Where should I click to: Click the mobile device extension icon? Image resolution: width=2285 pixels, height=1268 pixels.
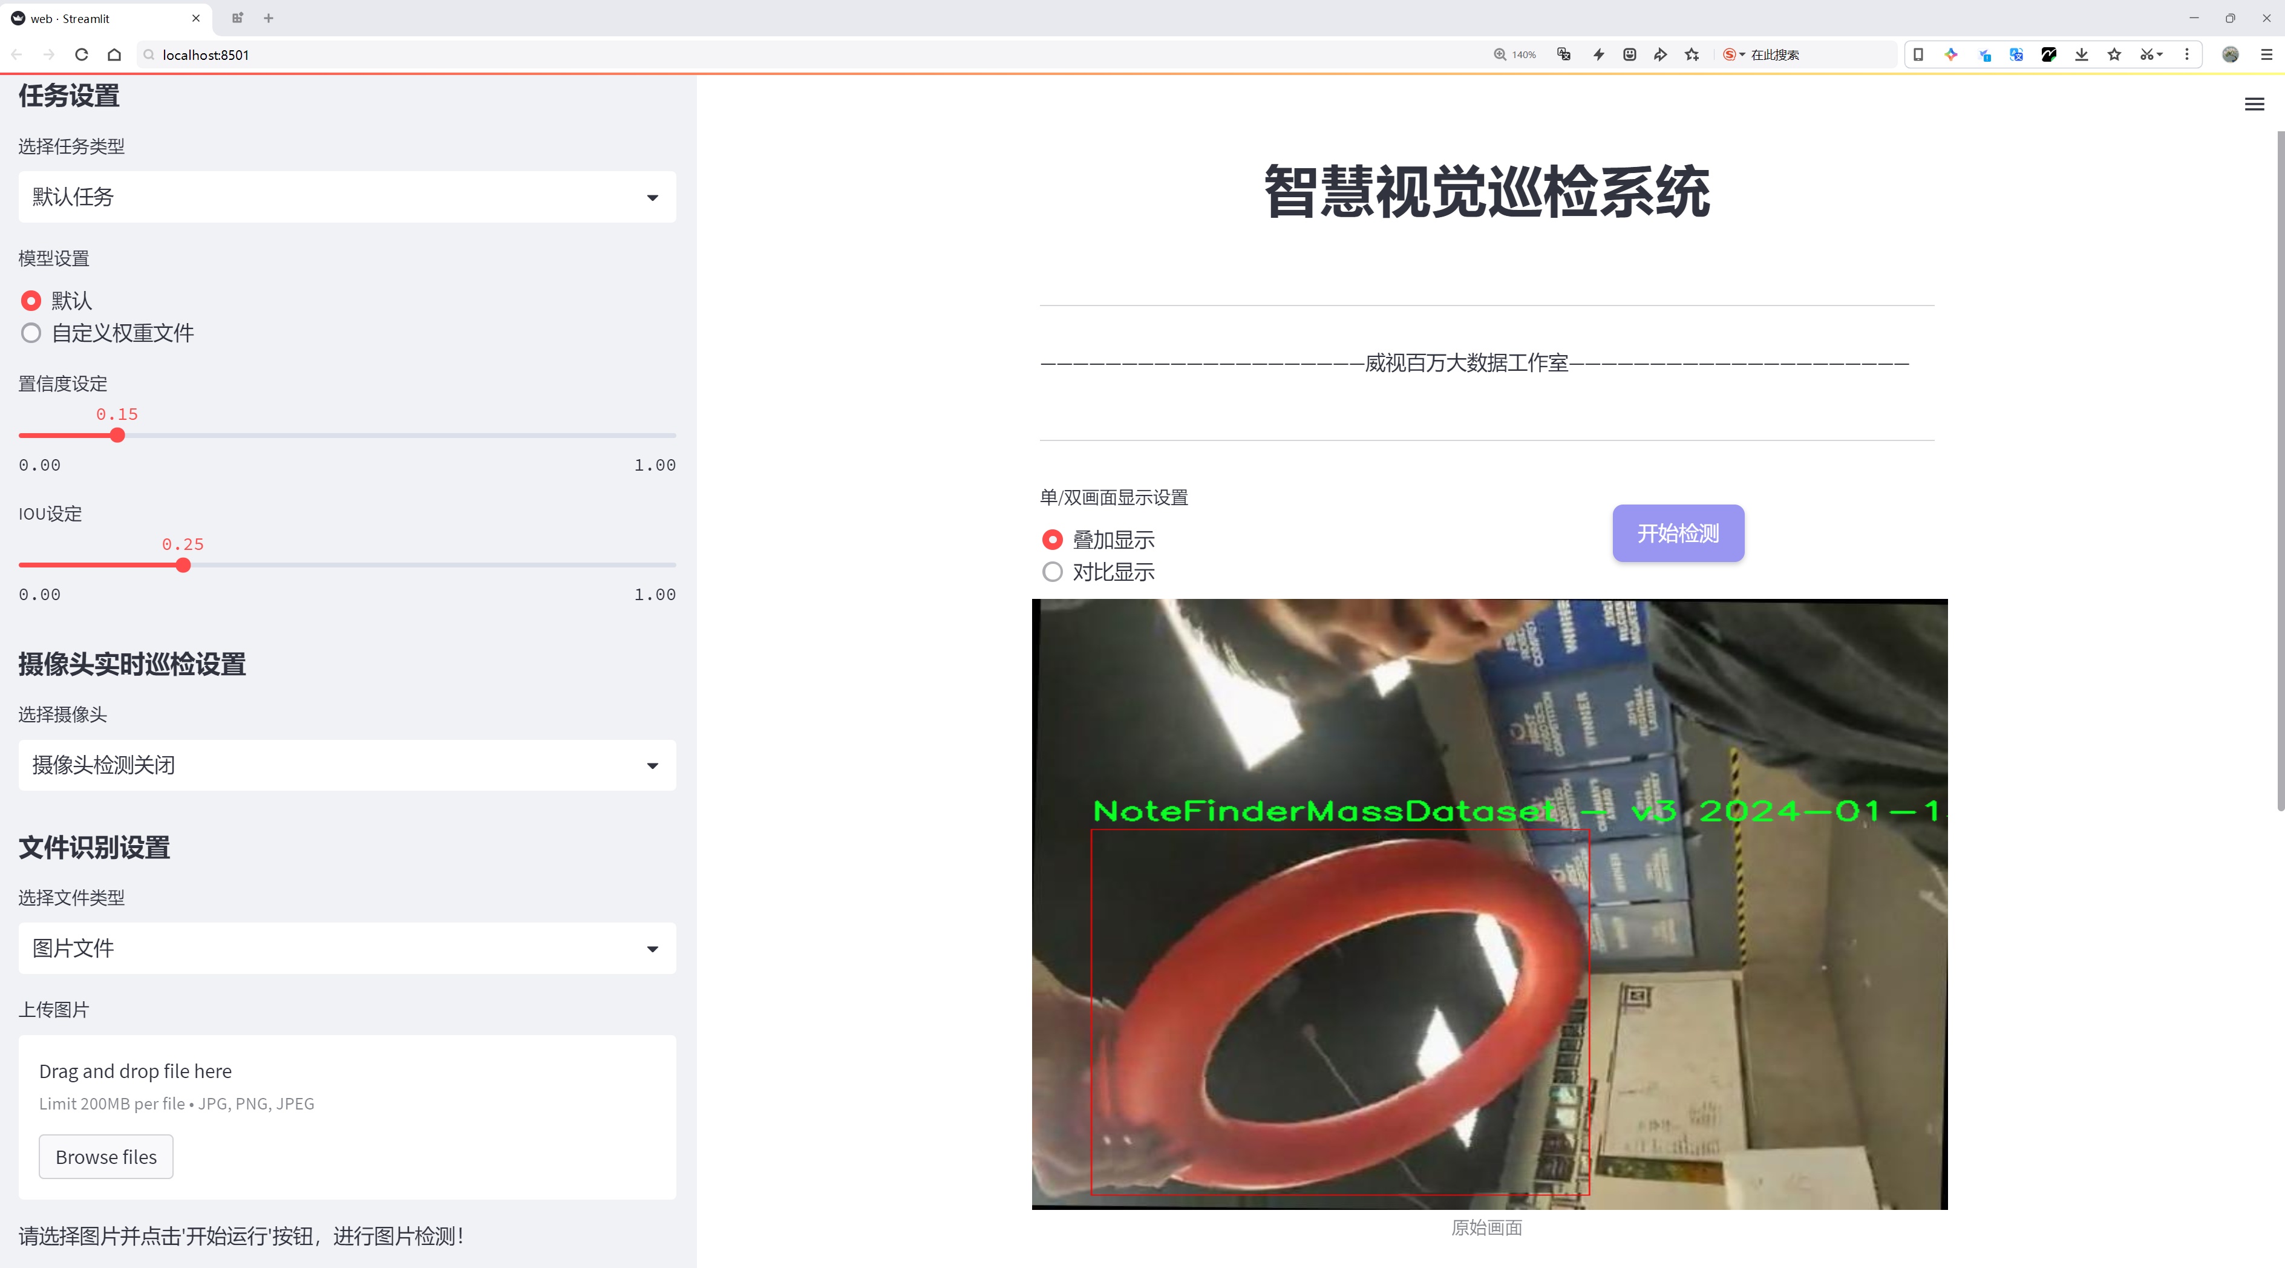coord(1918,54)
